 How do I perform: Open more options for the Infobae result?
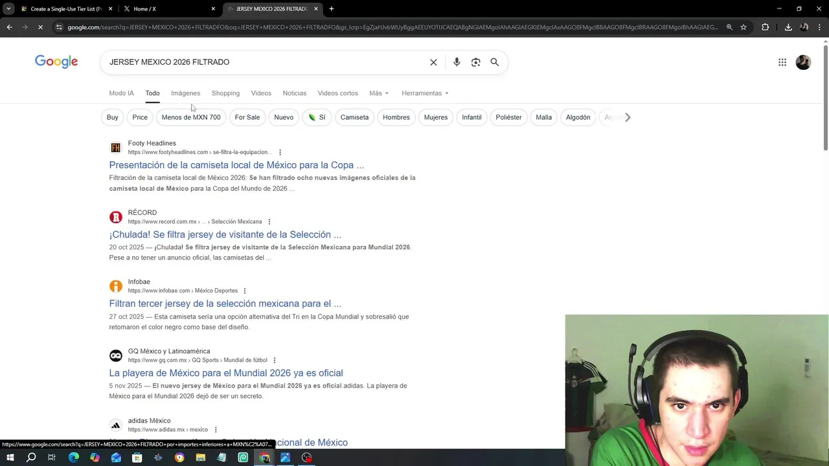coord(245,291)
